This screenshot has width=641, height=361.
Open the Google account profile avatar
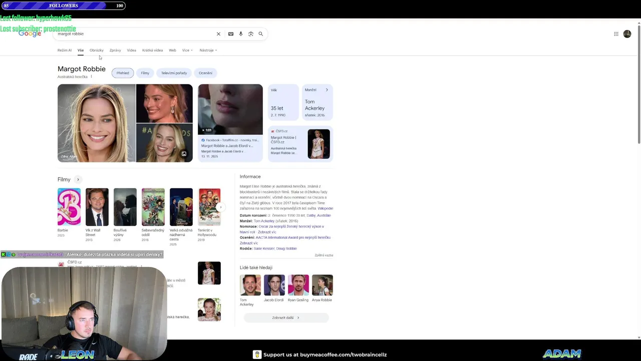(x=627, y=34)
